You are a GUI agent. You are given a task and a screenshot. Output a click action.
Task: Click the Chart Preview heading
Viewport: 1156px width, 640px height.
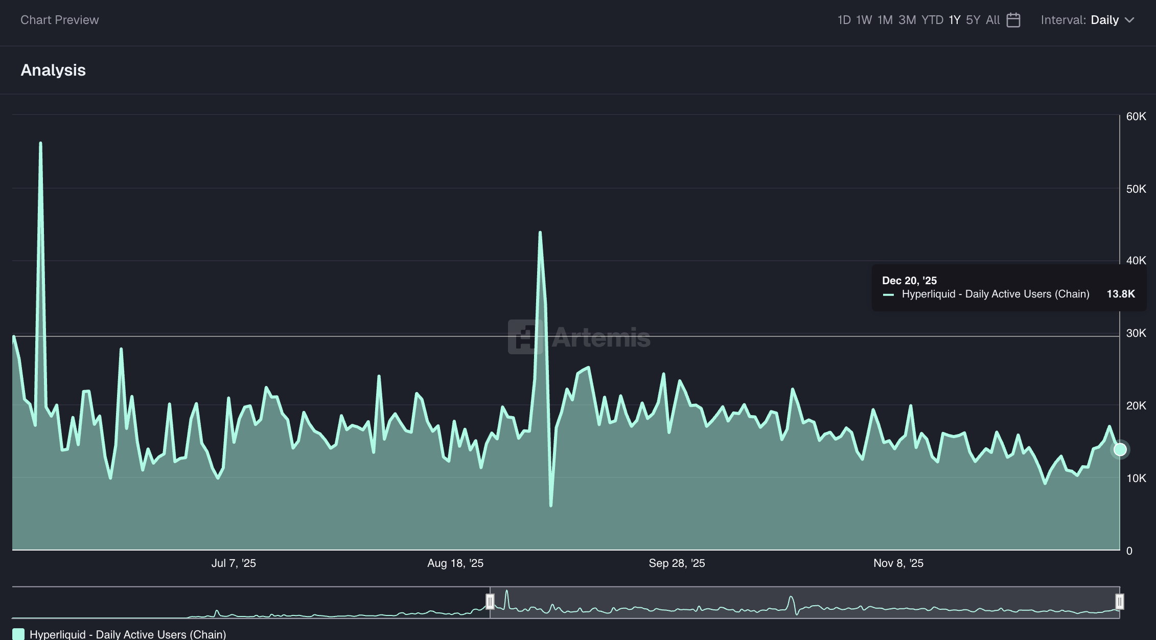tap(59, 20)
